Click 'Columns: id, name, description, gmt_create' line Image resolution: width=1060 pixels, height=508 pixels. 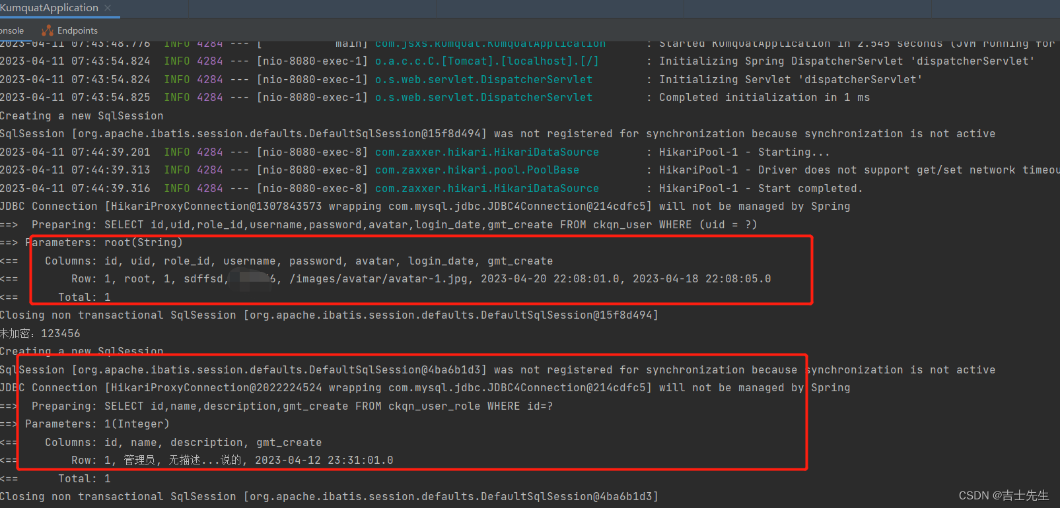(x=183, y=442)
